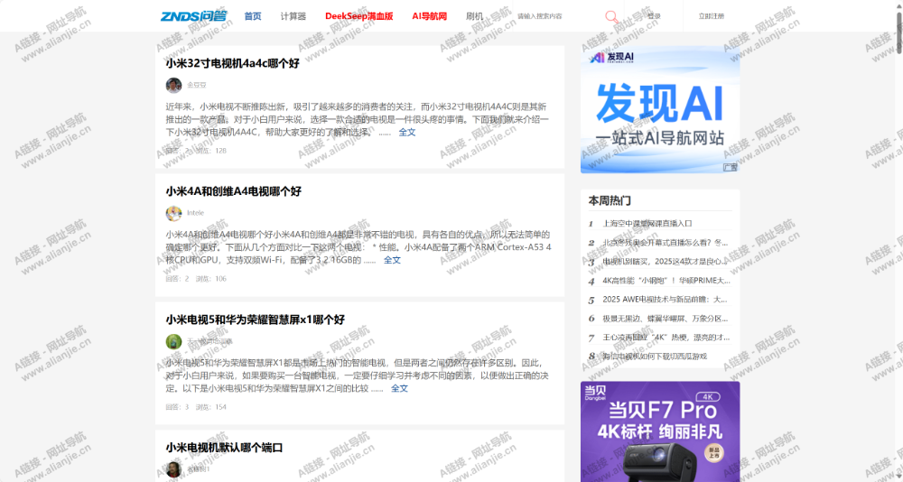Viewport: 903px width, 482px height.
Task: Open the 计算器 menu item
Action: [293, 16]
